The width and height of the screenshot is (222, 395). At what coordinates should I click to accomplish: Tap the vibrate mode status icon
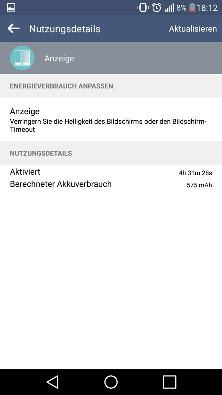tap(143, 8)
